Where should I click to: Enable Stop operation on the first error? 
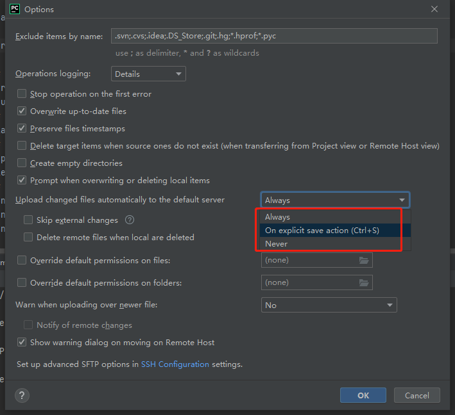(x=22, y=94)
